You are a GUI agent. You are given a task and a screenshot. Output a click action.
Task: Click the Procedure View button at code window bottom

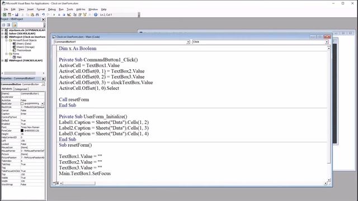(x=54, y=183)
